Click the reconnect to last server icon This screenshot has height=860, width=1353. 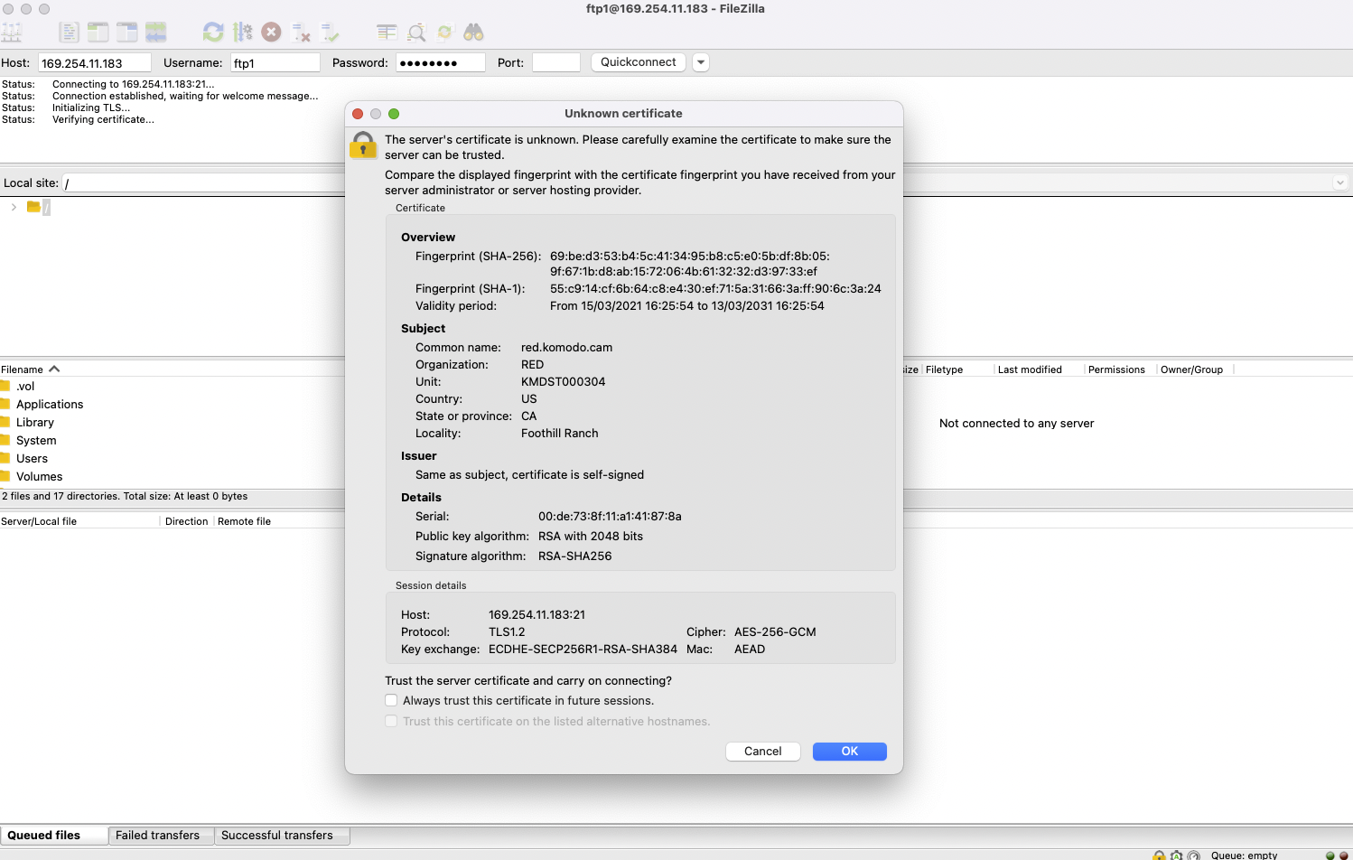[330, 33]
